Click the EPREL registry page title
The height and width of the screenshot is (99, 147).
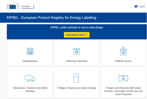(51, 17)
